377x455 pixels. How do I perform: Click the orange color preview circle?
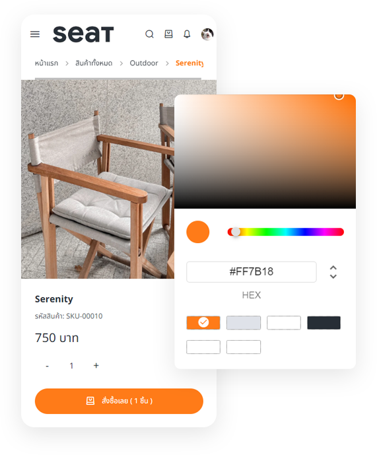coord(197,232)
